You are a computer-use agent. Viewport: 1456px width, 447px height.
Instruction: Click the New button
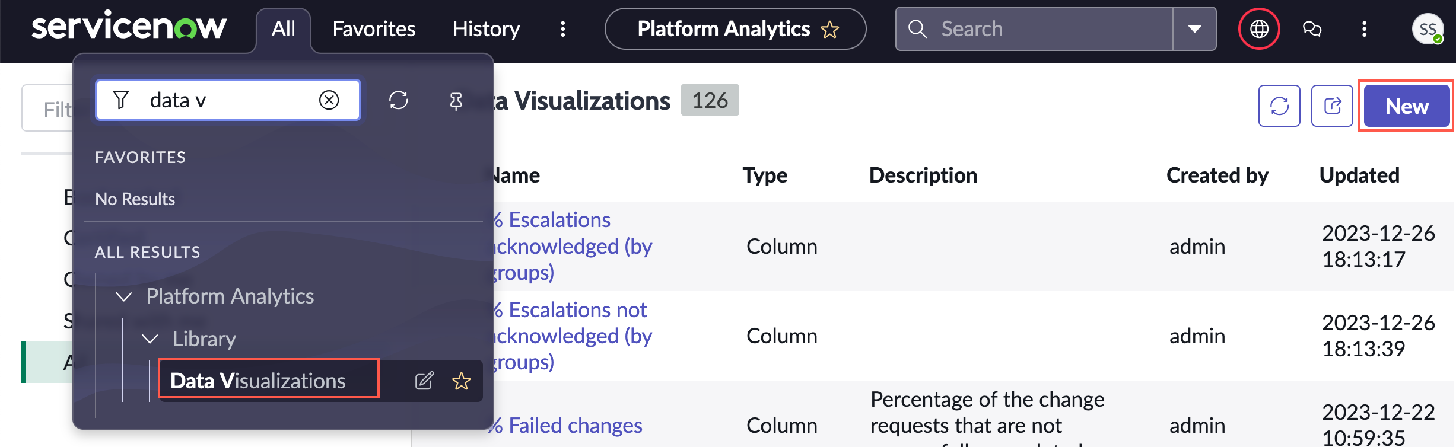(x=1407, y=106)
